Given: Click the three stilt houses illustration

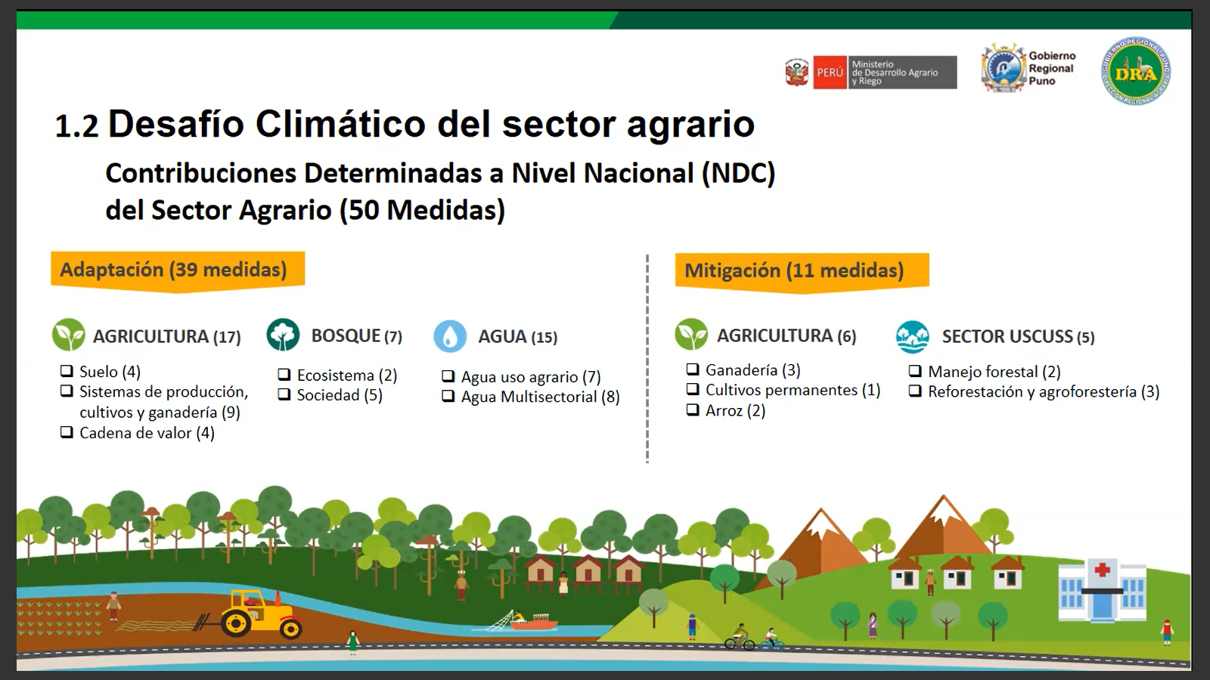Looking at the screenshot, I should coord(584,575).
